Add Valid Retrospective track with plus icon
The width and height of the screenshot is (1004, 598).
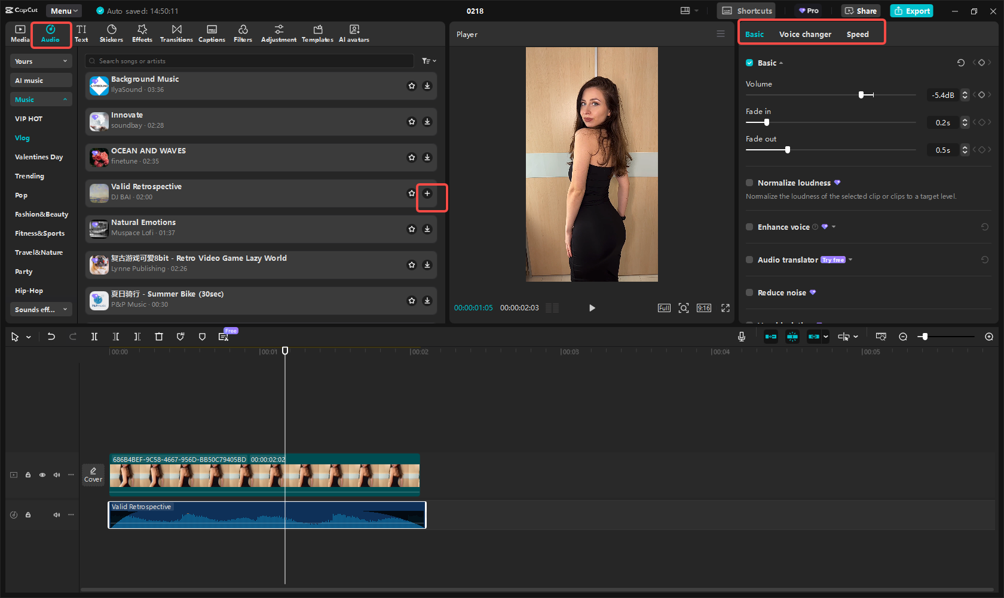[427, 193]
